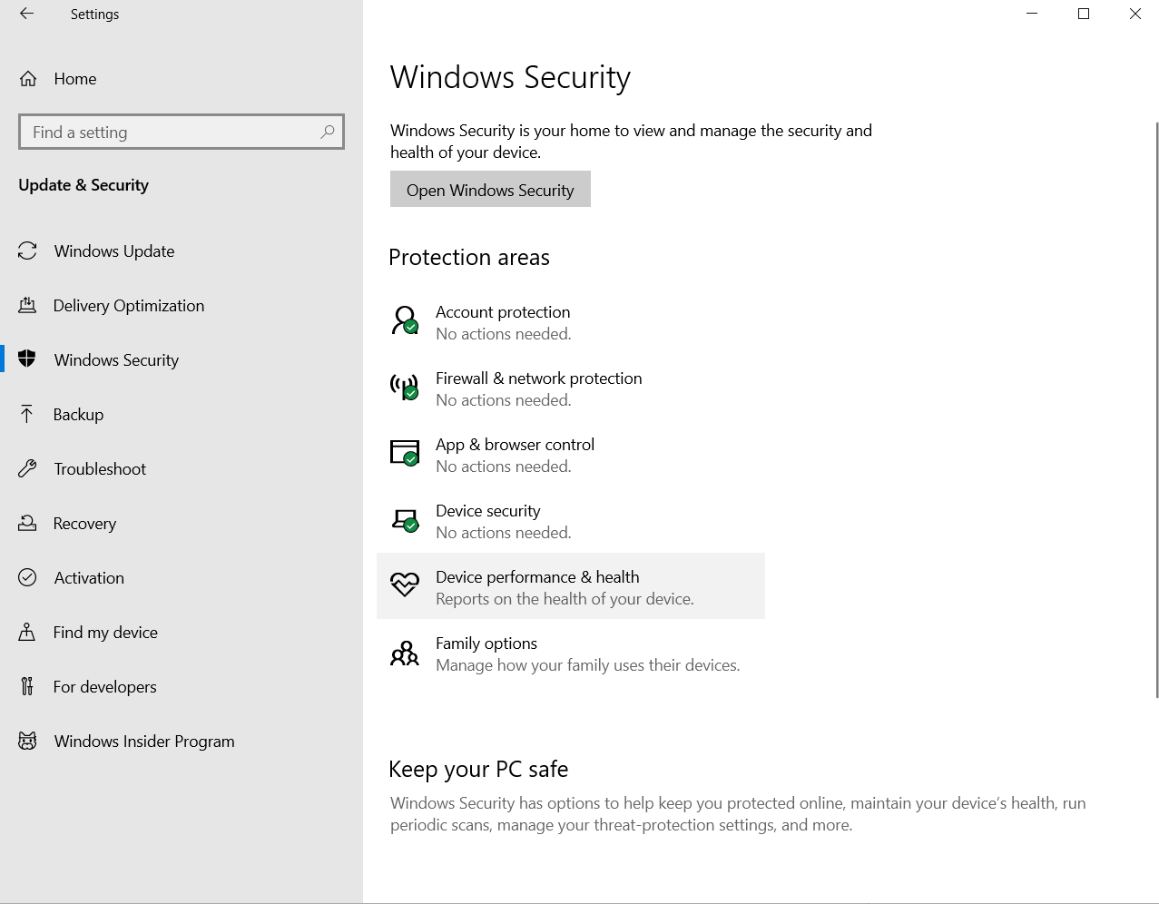The width and height of the screenshot is (1159, 904).
Task: Click the Device security laptop icon
Action: pyautogui.click(x=403, y=519)
